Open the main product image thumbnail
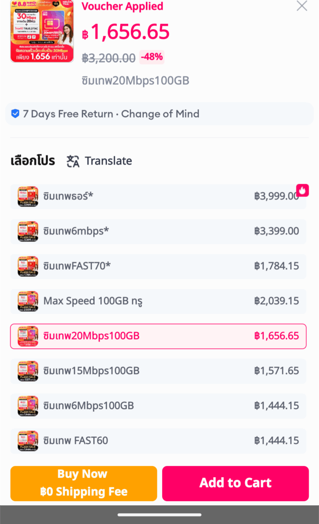Screen dimensions: 319x524 click(x=42, y=31)
